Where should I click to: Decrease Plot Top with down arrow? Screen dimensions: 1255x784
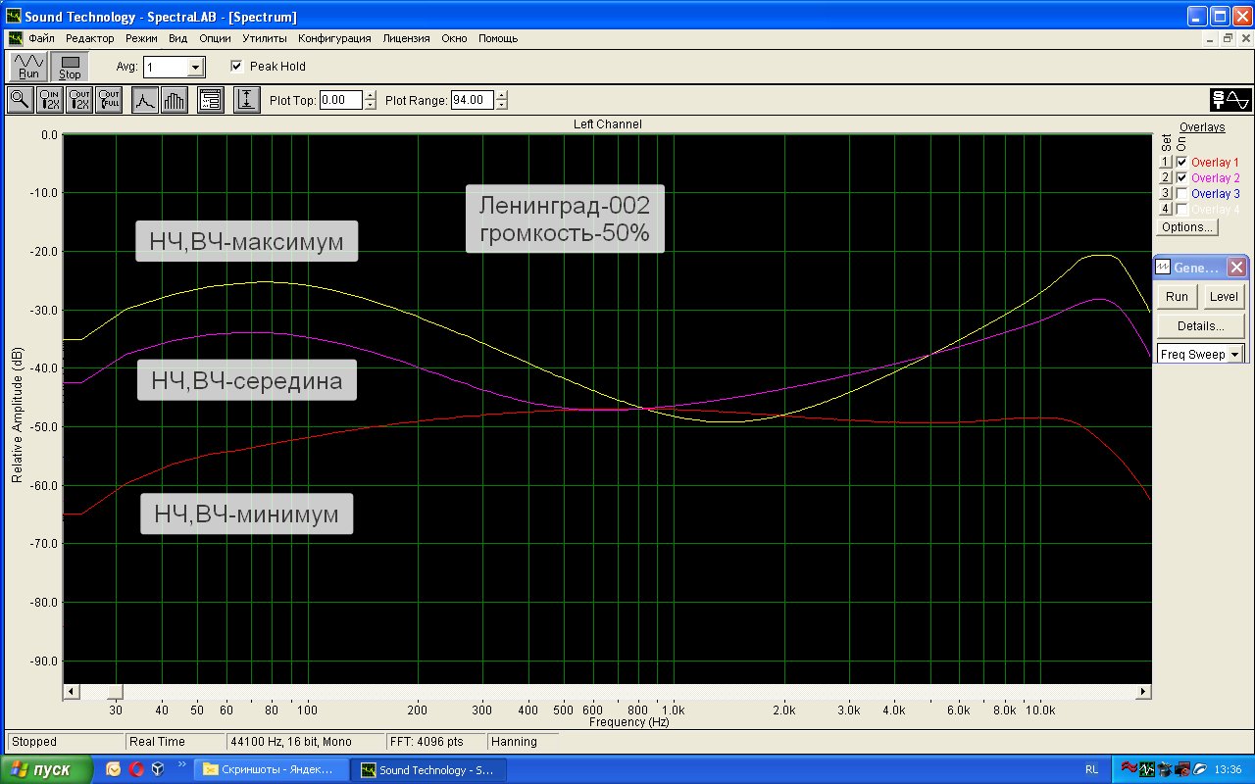[x=370, y=105]
